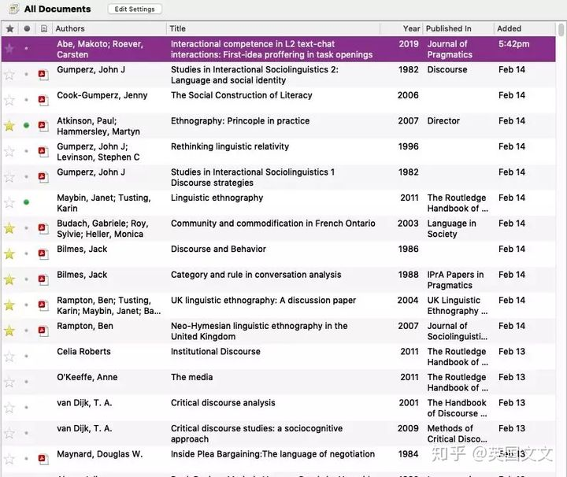Select author 'Maynard, Douglas W.'
Image resolution: width=567 pixels, height=477 pixels.
pyautogui.click(x=100, y=454)
